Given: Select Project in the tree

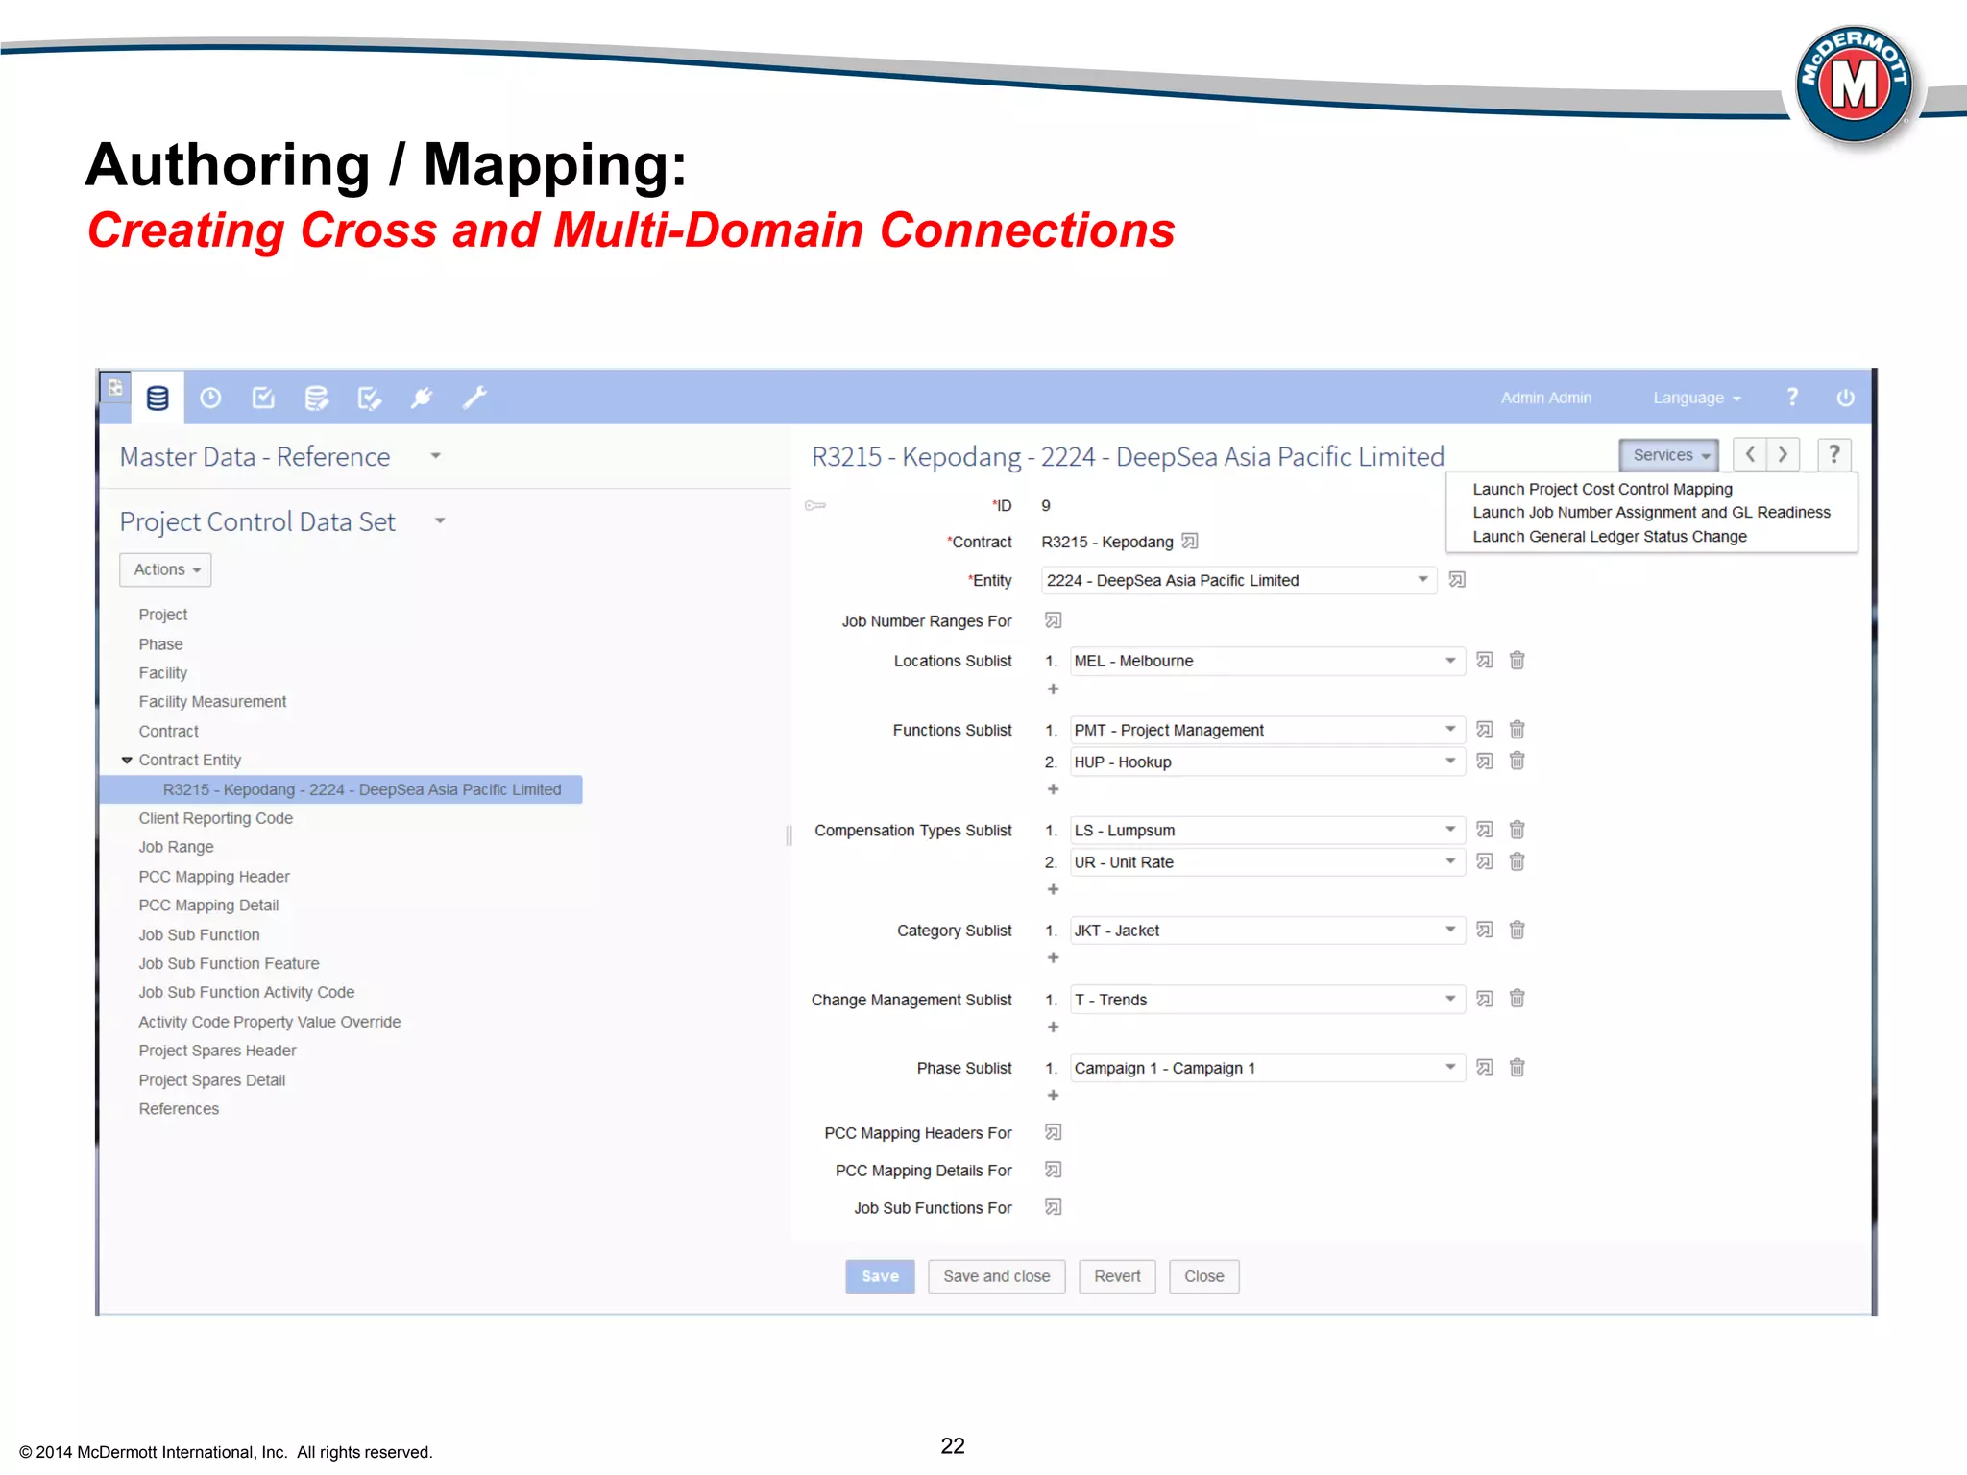Looking at the screenshot, I should pyautogui.click(x=163, y=615).
